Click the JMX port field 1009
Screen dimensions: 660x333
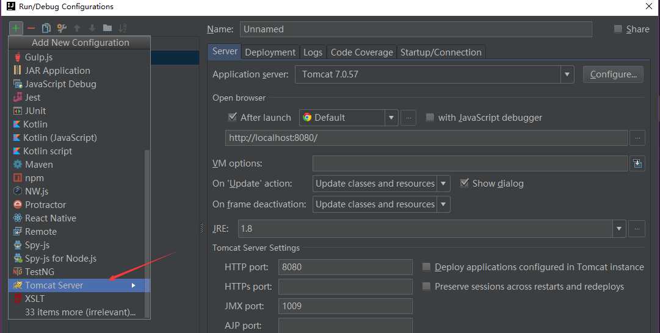(346, 306)
